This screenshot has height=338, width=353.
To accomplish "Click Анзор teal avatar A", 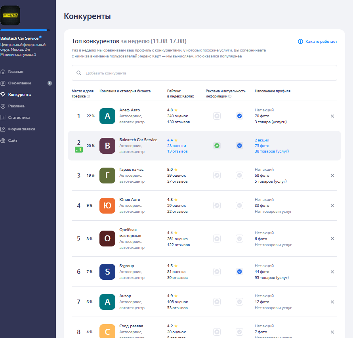I will (x=107, y=302).
